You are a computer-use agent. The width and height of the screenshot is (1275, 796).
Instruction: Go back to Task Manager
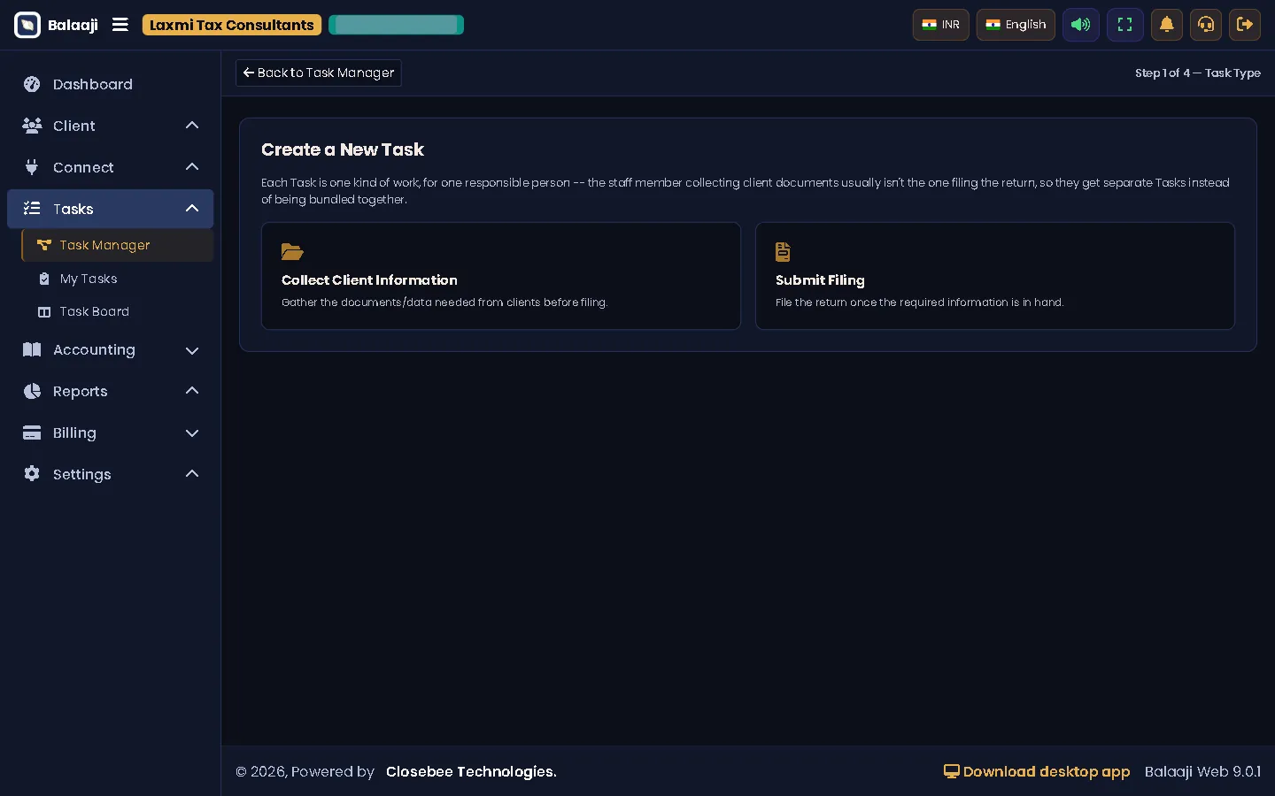pyautogui.click(x=319, y=73)
